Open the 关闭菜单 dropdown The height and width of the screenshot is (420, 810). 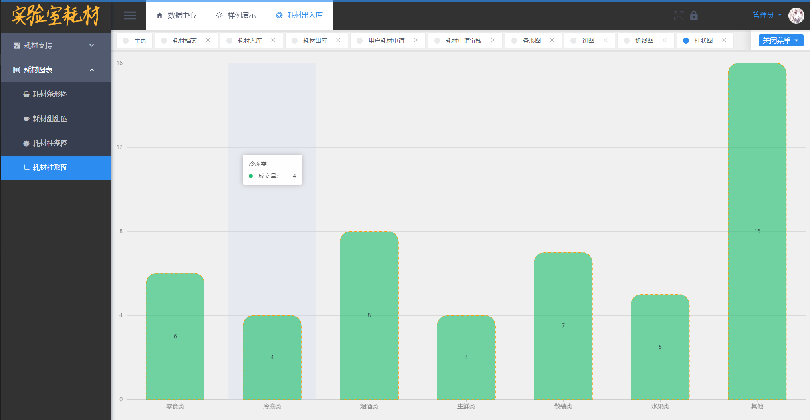[780, 40]
